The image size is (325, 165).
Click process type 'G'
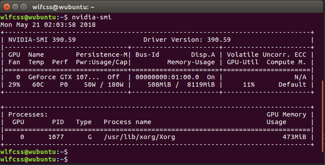(x=90, y=137)
